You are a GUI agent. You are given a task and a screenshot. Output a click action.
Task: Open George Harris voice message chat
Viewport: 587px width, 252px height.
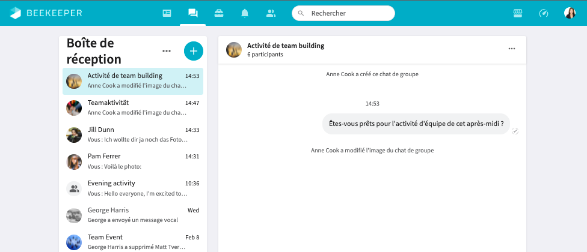pyautogui.click(x=133, y=215)
